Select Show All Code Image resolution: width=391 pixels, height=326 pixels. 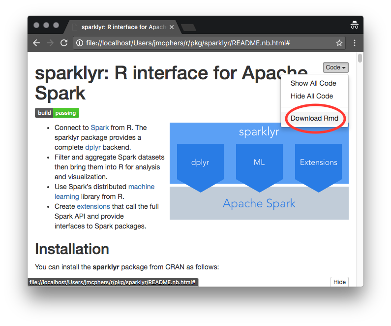pyautogui.click(x=313, y=83)
